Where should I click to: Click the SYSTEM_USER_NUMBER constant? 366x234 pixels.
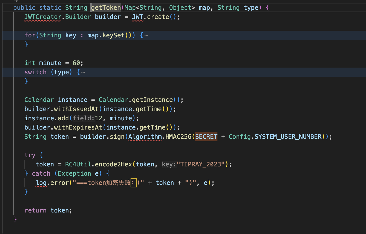288,137
